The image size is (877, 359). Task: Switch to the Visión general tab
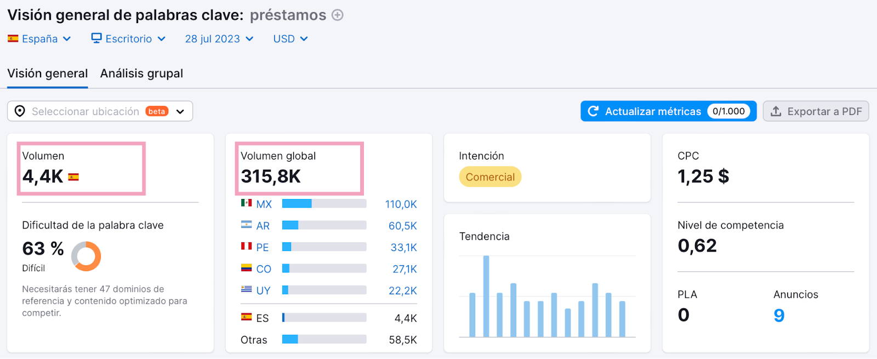(48, 73)
